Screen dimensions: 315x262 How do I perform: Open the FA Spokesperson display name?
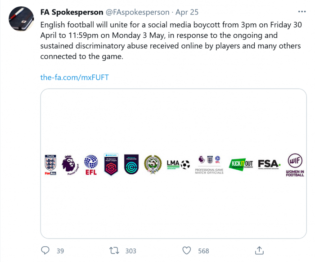(x=72, y=12)
